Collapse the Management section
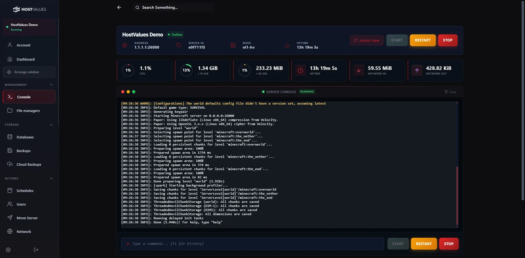The image size is (525, 258). tap(51, 85)
